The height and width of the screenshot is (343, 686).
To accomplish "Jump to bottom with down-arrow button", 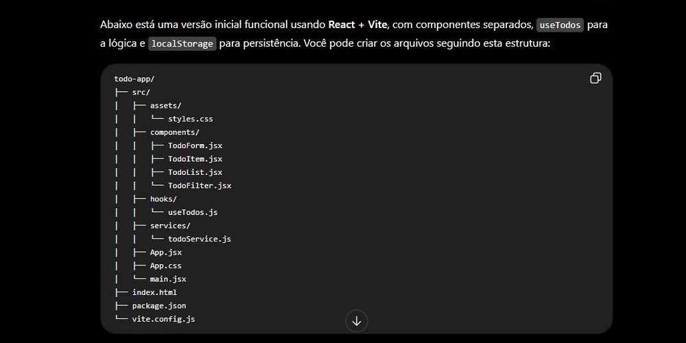I will 357,321.
